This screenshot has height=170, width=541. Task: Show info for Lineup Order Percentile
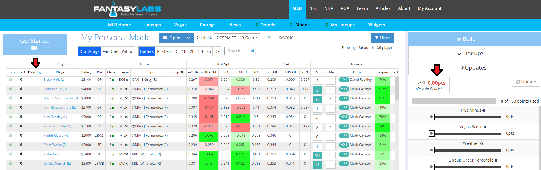coord(496,160)
